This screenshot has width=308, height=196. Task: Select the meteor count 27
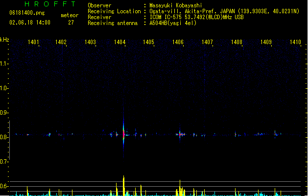coord(71,23)
